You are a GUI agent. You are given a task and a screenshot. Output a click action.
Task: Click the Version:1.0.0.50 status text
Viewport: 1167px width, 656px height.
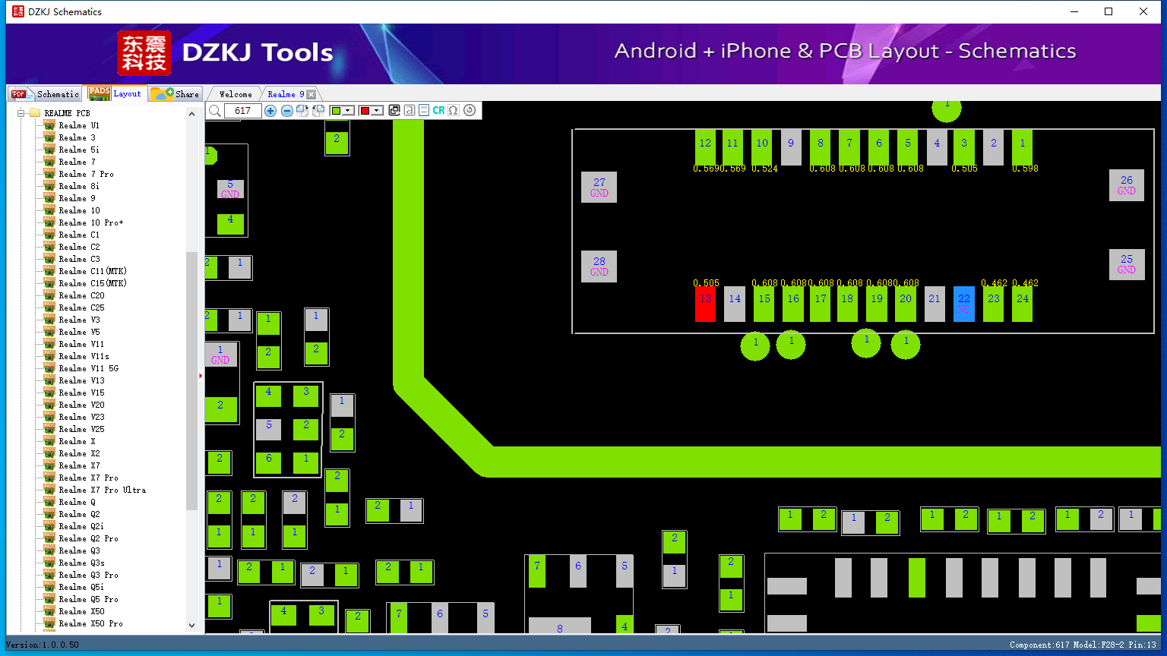[43, 645]
